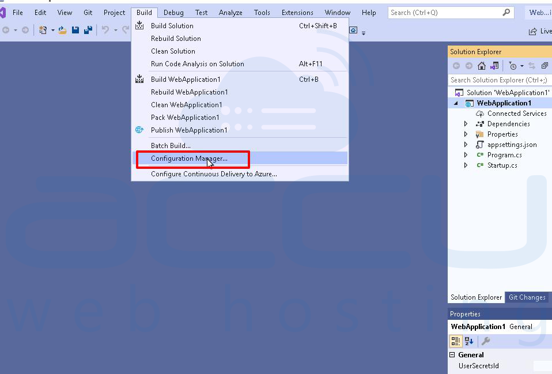Screen dimensions: 552x374
Task: Choose Build Solution from the Build menu
Action: [240, 26]
